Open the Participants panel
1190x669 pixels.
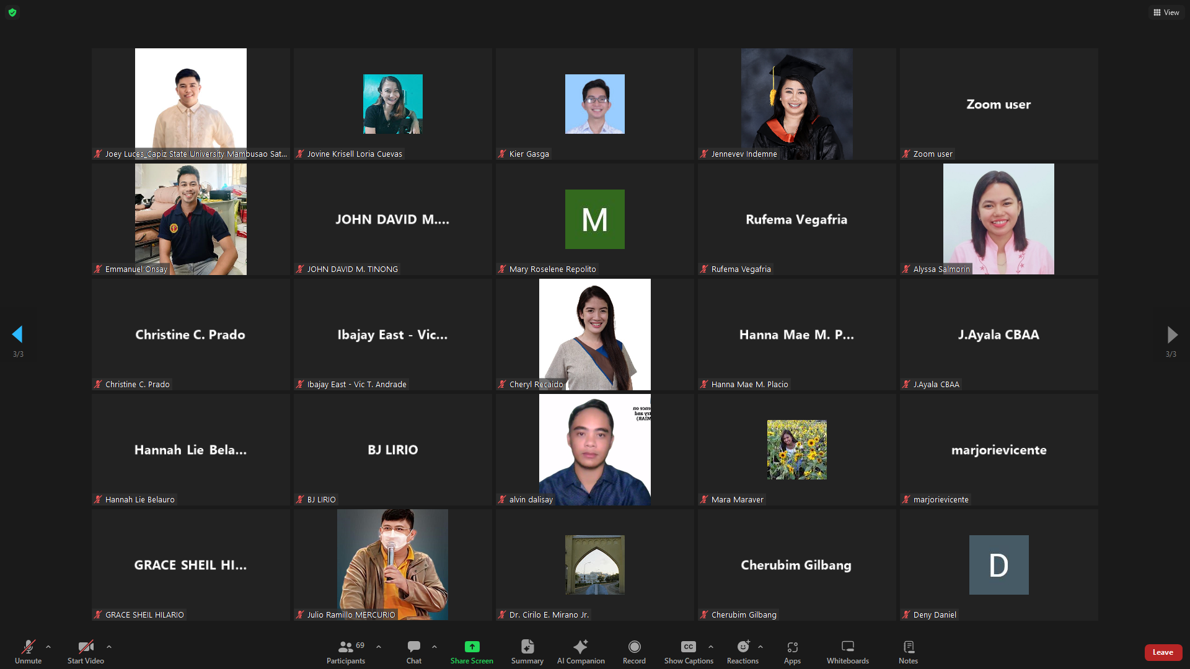346,652
